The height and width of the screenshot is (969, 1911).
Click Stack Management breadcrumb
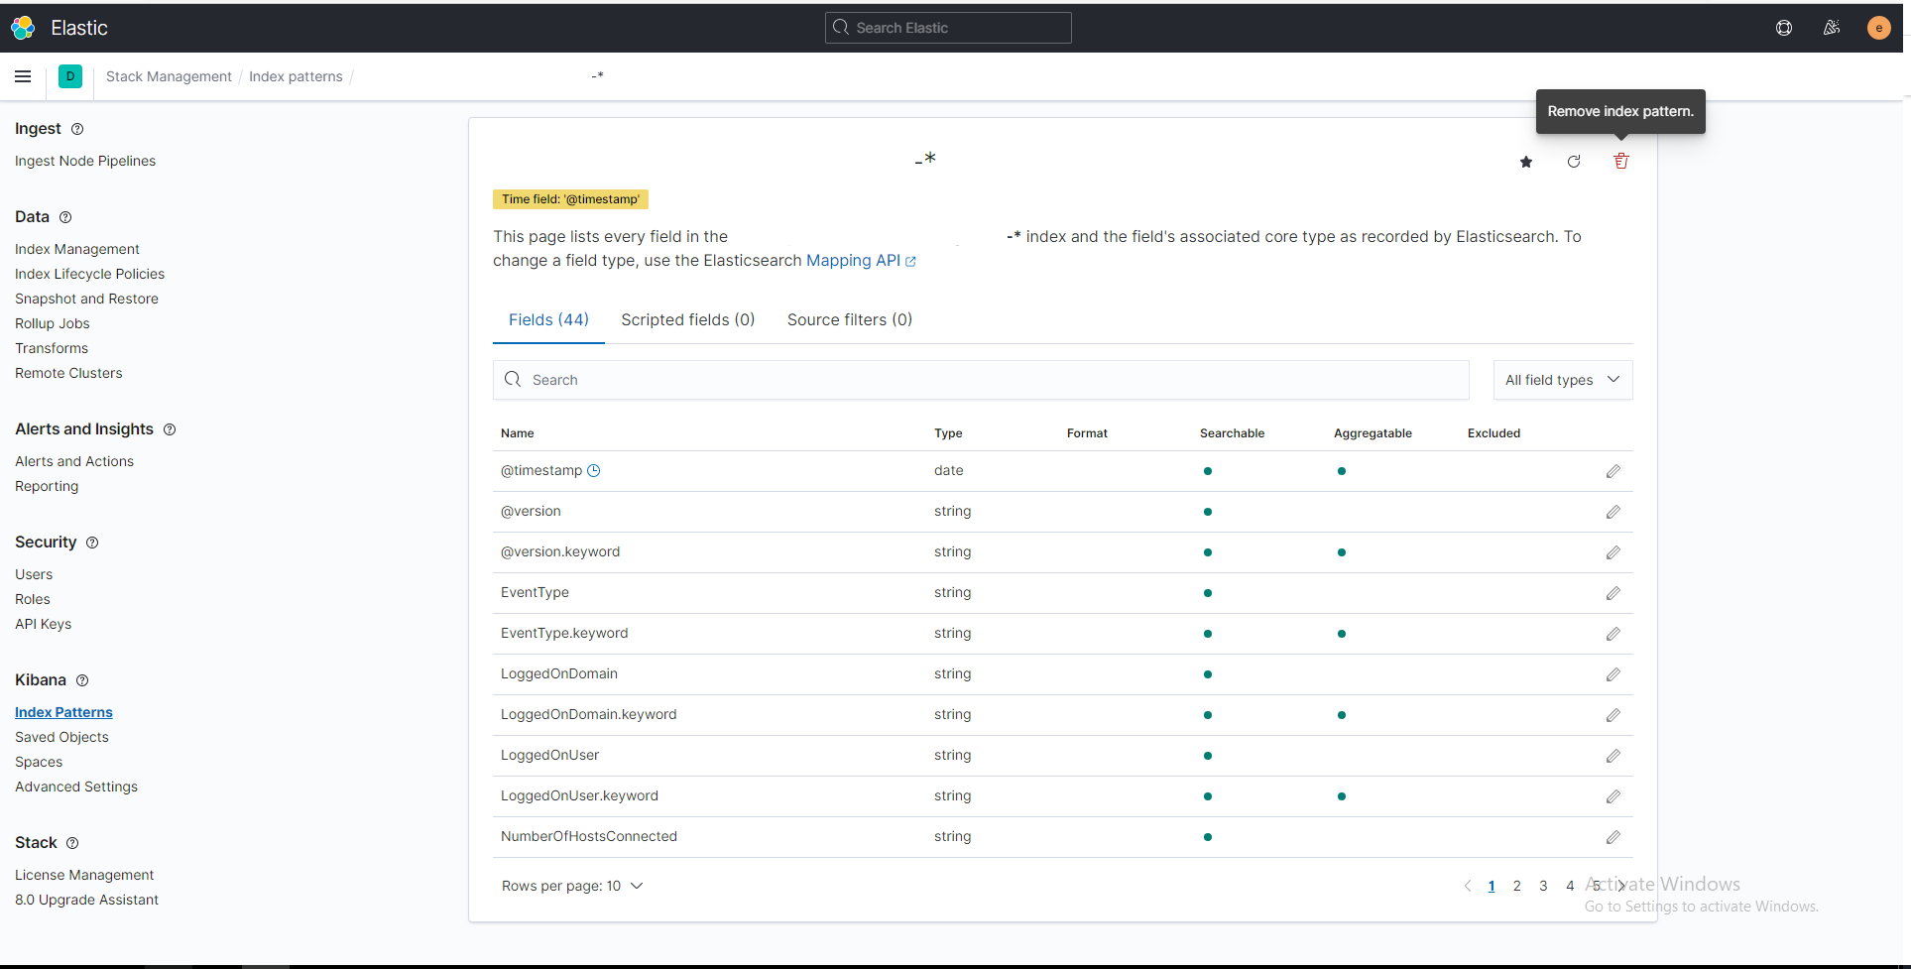[169, 76]
